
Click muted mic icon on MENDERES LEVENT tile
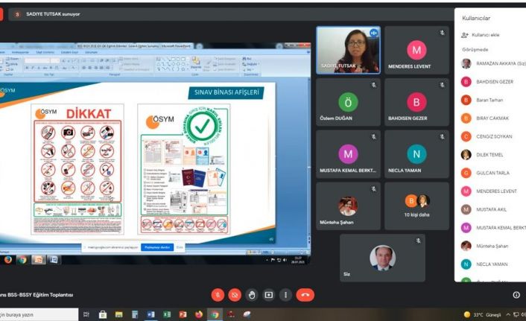pos(442,33)
